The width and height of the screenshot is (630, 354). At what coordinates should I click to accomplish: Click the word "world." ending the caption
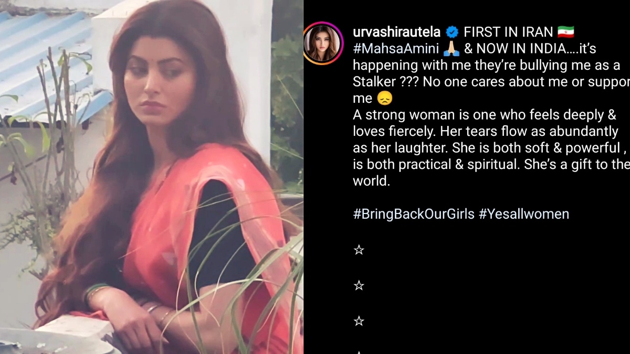pyautogui.click(x=371, y=181)
